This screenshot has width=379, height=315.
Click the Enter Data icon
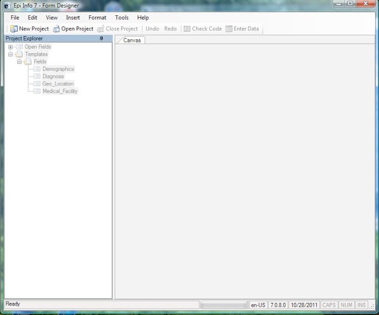[x=229, y=29]
